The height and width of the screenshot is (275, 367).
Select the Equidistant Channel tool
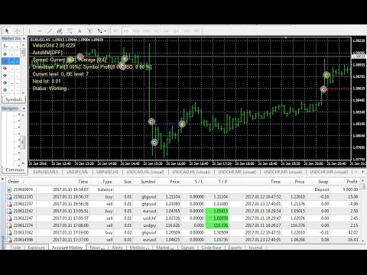coord(60,31)
